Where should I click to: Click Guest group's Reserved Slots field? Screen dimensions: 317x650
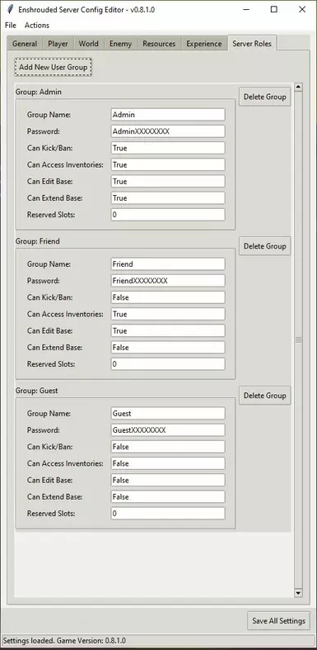click(x=168, y=513)
